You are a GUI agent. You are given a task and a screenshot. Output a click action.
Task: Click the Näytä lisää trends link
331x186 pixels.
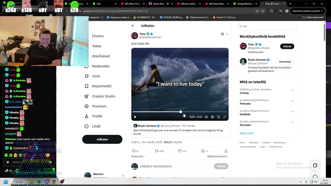click(x=246, y=133)
